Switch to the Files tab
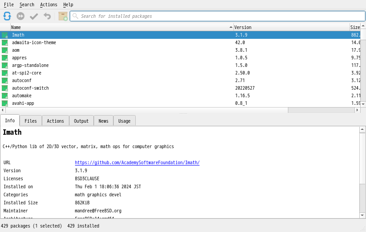Viewport: 366px width, 232px height. 31,121
